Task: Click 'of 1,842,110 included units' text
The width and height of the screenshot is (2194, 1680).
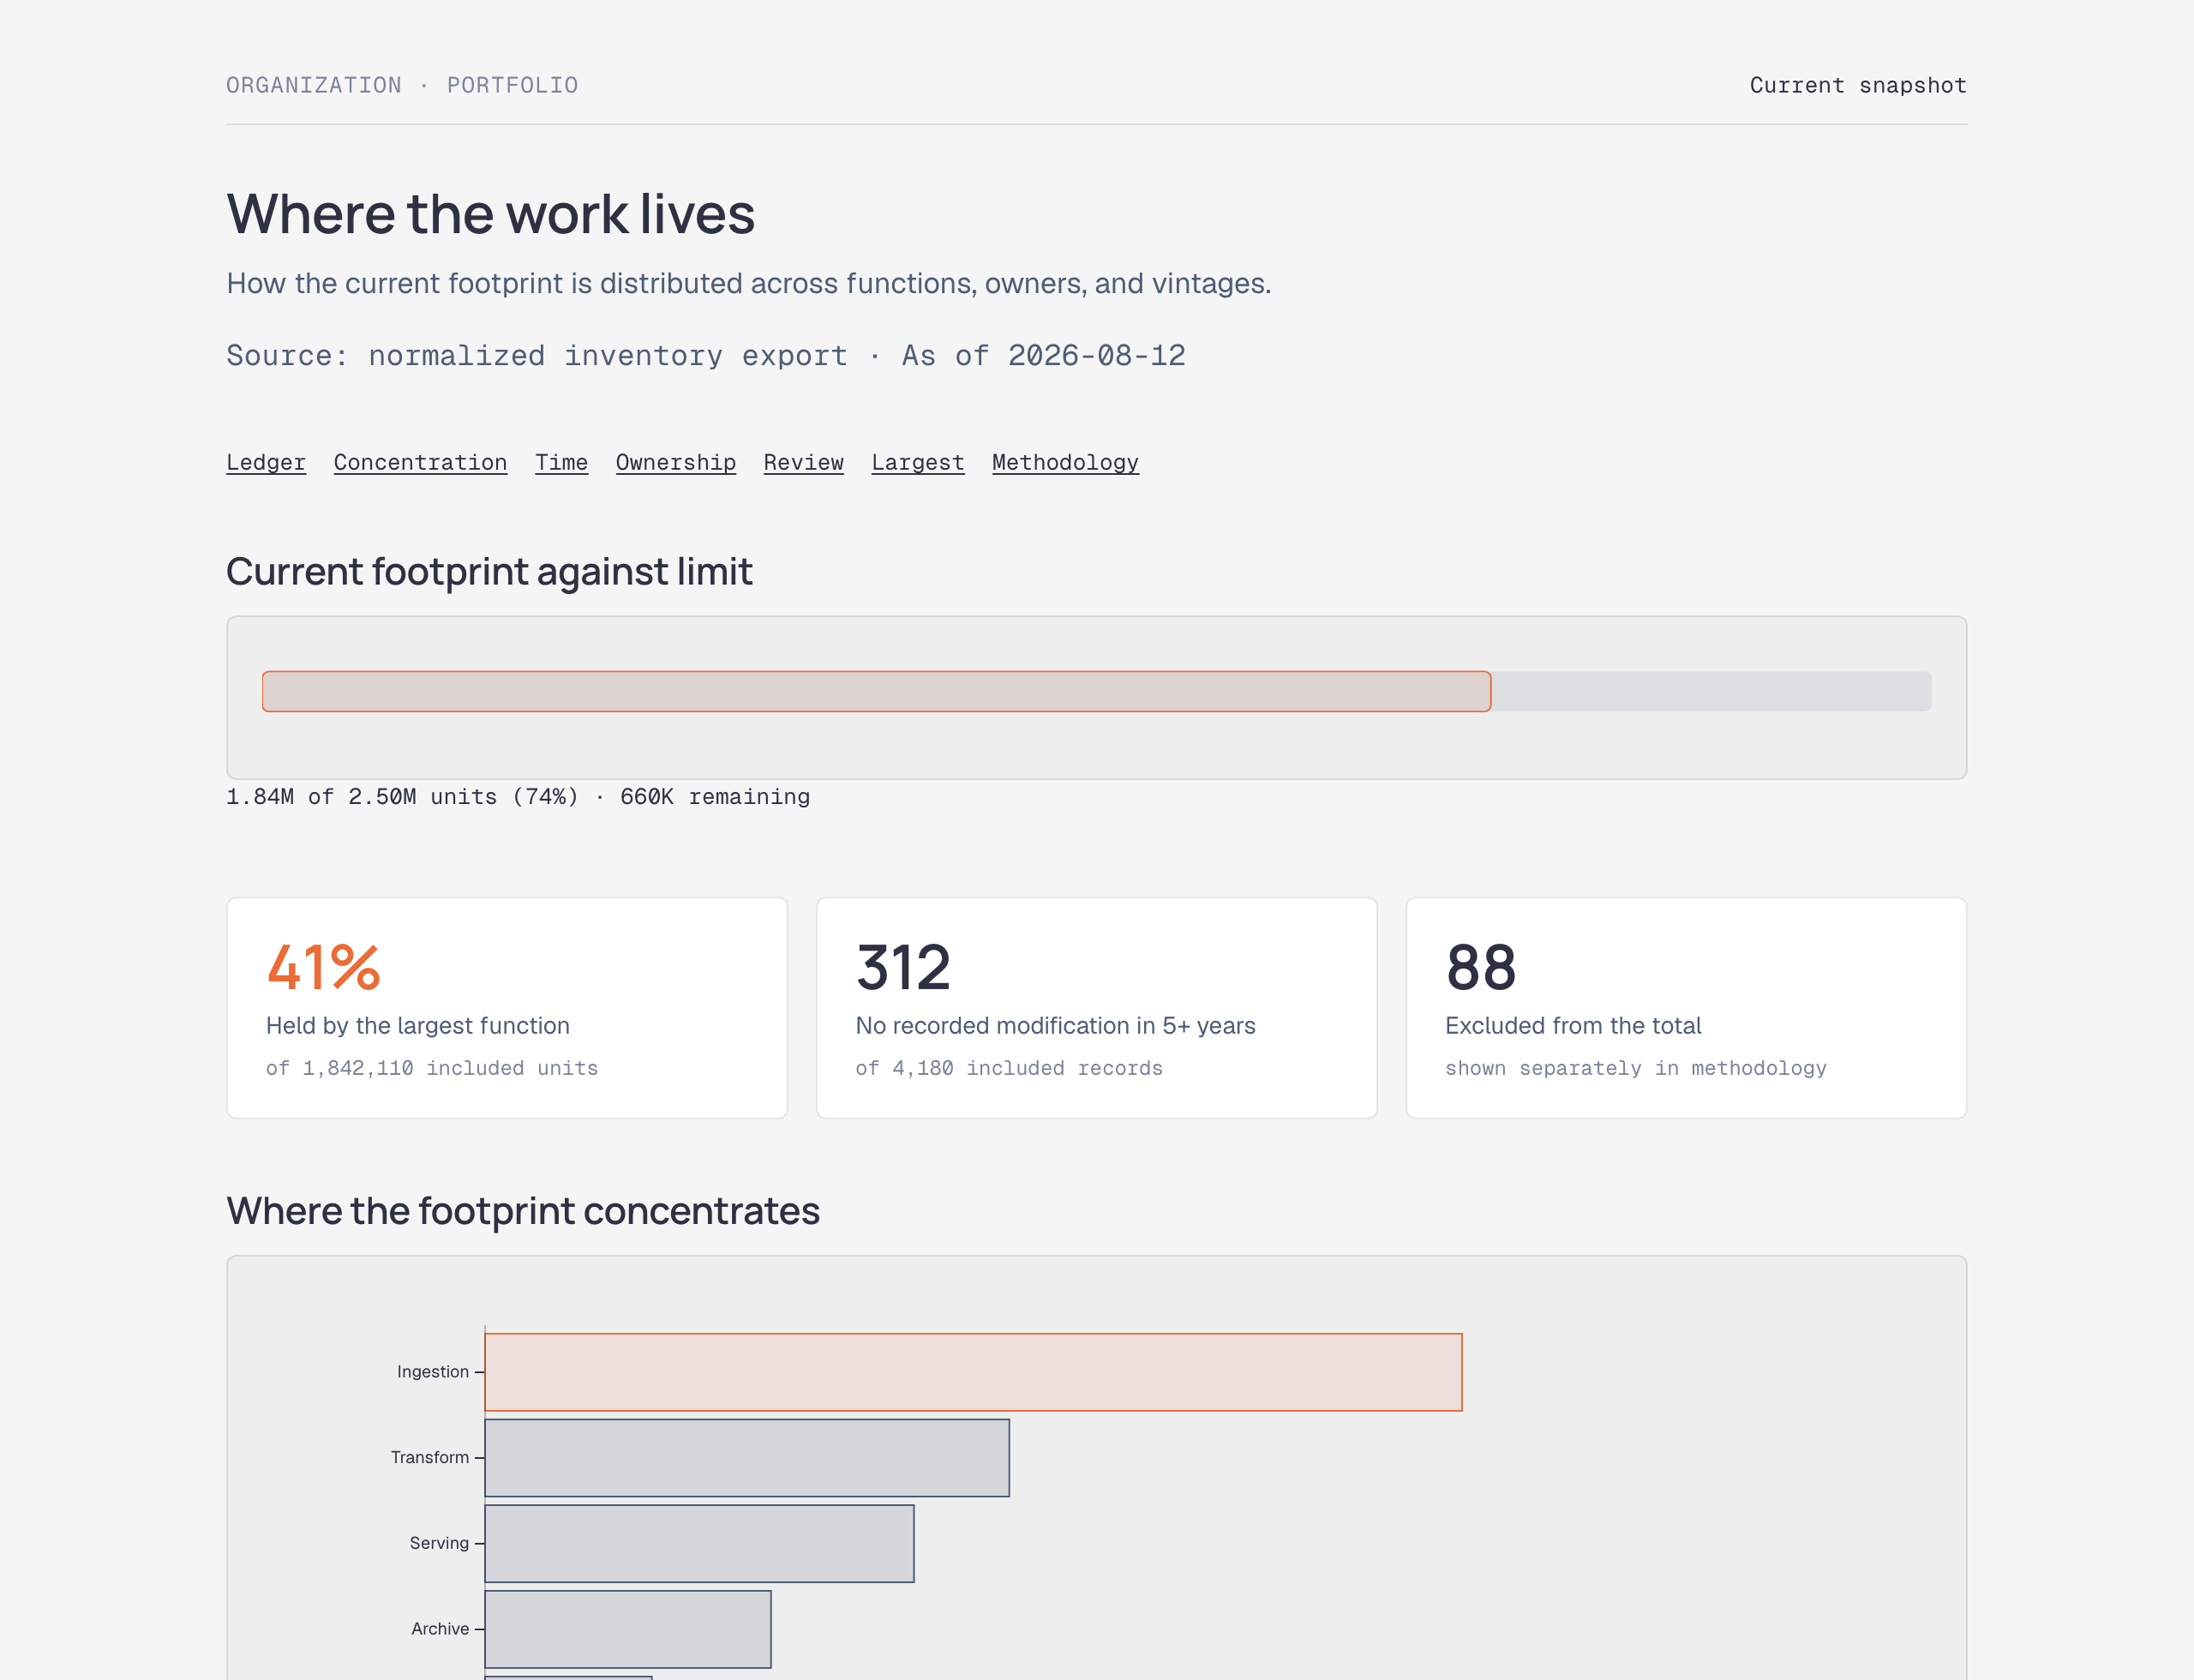Action: [432, 1068]
